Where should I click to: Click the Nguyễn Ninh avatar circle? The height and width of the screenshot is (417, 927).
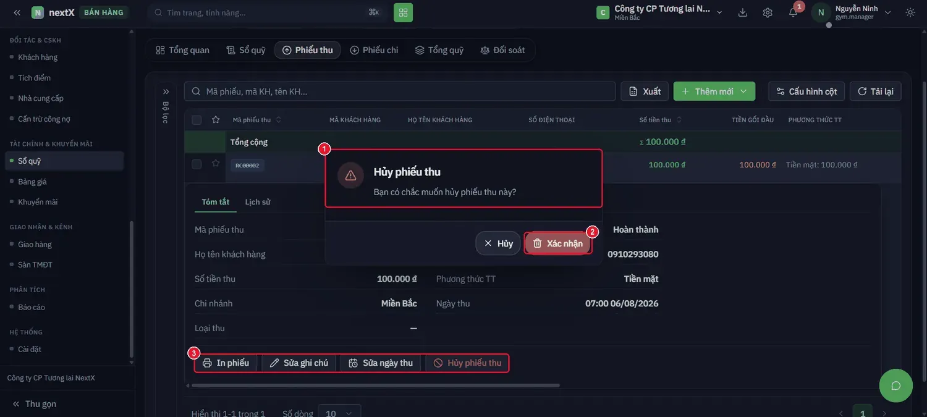click(821, 12)
